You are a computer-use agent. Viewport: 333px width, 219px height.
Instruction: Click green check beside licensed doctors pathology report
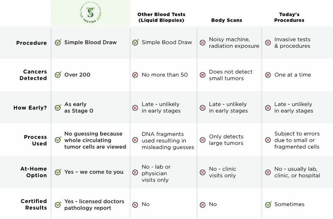58,204
